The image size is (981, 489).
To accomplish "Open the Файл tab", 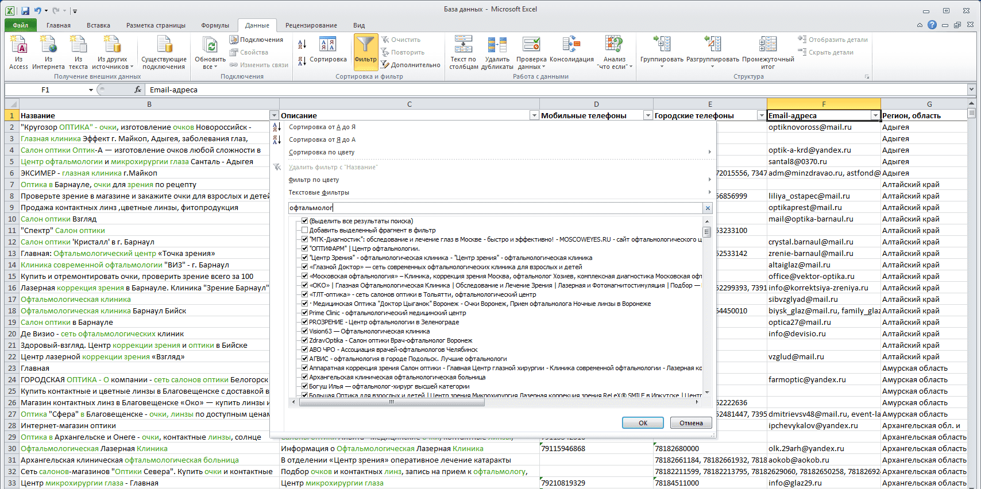I will pos(21,25).
